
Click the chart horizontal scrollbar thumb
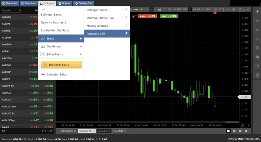coord(232,122)
